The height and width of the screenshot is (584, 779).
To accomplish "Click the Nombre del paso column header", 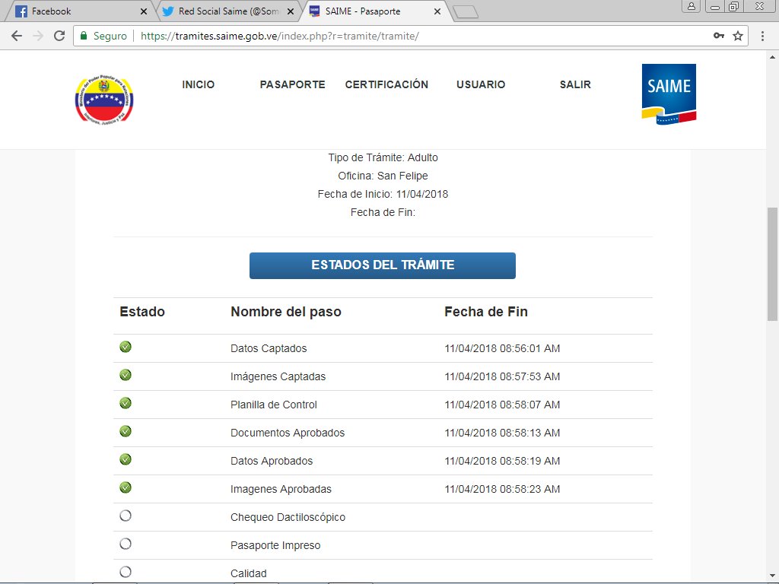I will click(x=286, y=312).
